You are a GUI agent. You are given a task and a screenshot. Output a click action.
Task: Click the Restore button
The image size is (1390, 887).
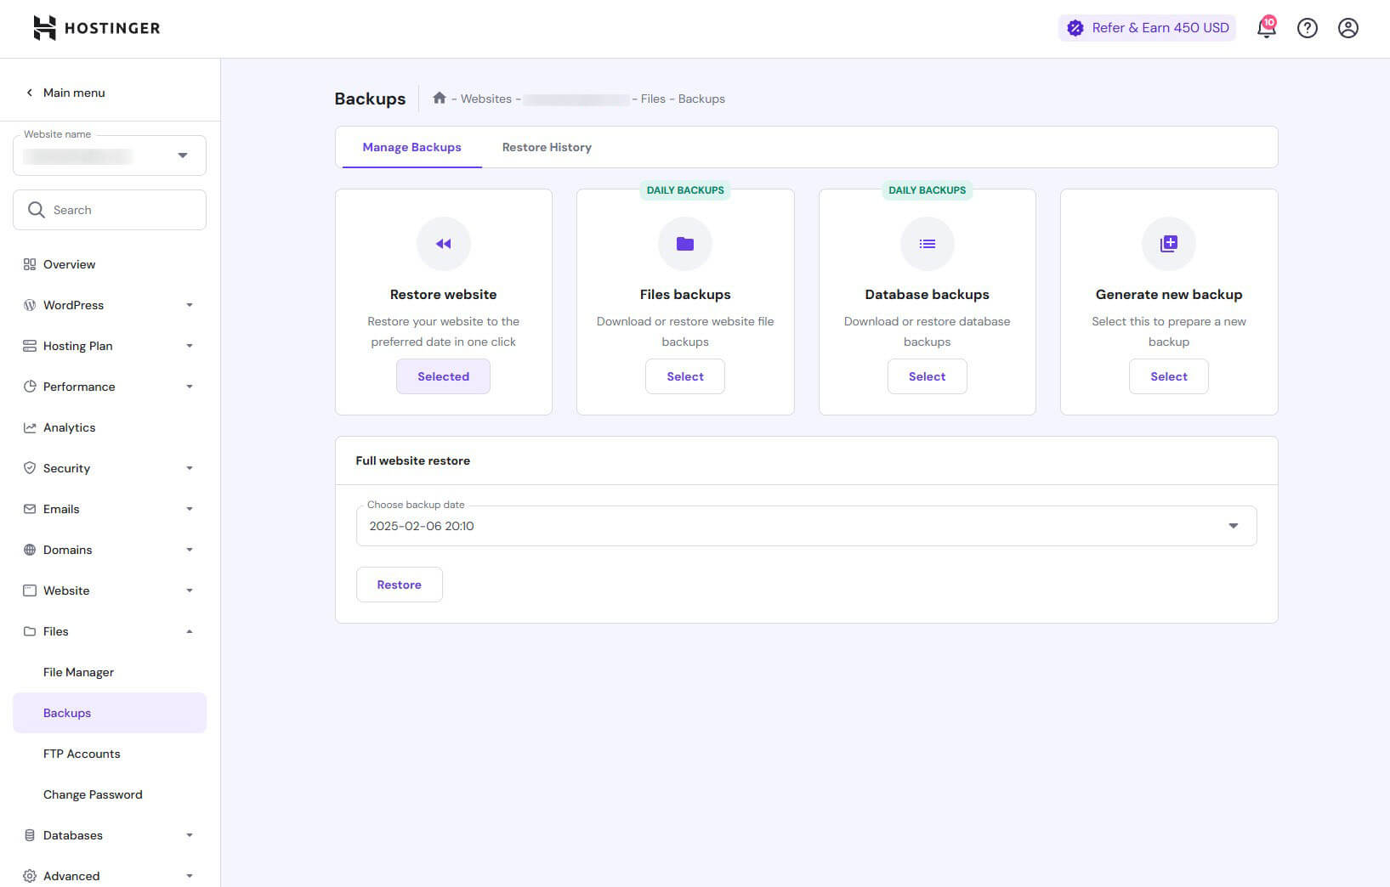399,585
